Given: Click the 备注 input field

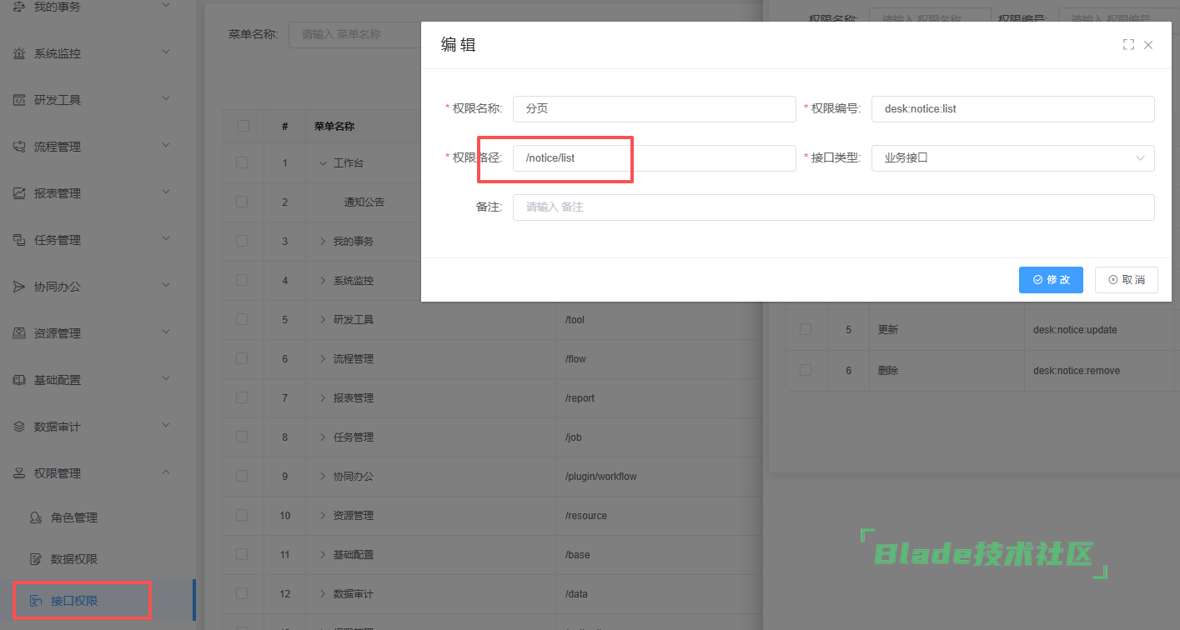Looking at the screenshot, I should pyautogui.click(x=833, y=207).
